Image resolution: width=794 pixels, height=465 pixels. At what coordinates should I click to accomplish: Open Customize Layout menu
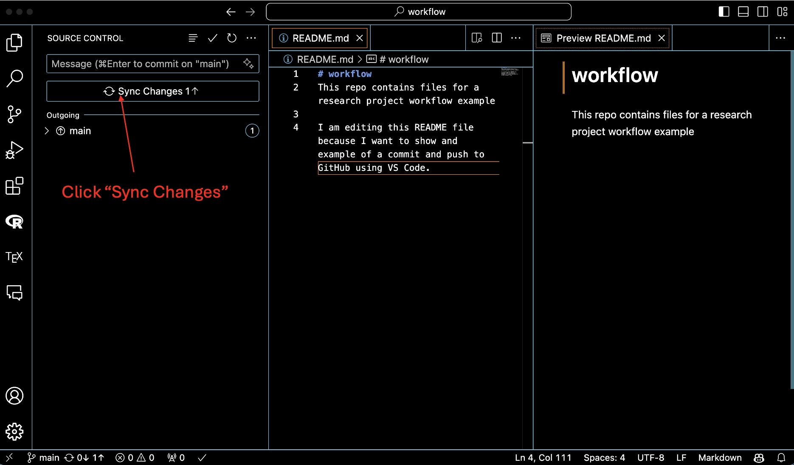(x=782, y=12)
